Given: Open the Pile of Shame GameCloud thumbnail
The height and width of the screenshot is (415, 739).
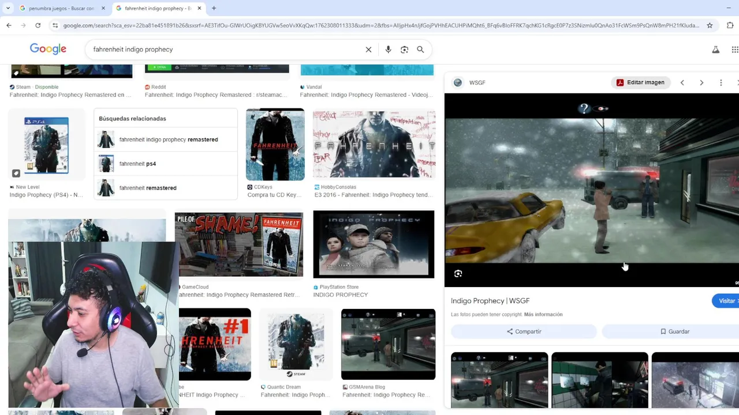Looking at the screenshot, I should [x=239, y=244].
